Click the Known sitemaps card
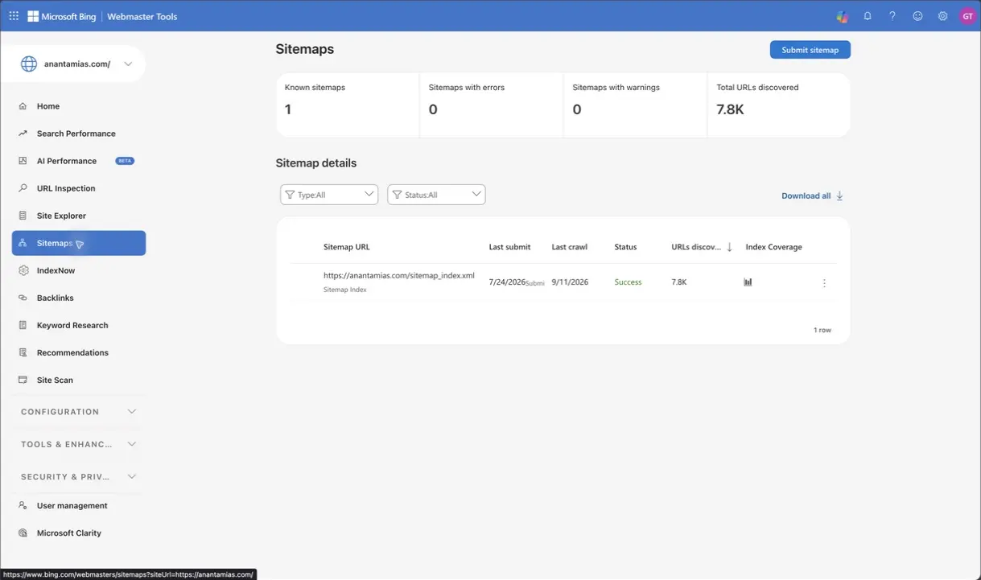 coord(348,105)
